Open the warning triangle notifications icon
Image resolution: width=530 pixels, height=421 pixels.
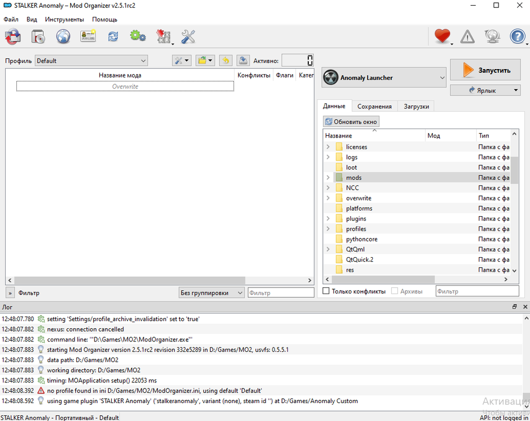point(467,37)
